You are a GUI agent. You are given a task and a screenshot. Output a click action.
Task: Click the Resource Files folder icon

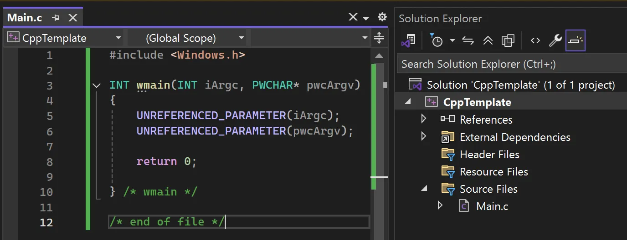pyautogui.click(x=448, y=172)
